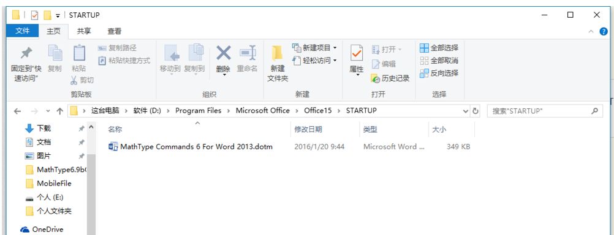Image resolution: width=614 pixels, height=235 pixels.
Task: Click the Copy (复制) ribbon icon
Action: pyautogui.click(x=55, y=53)
